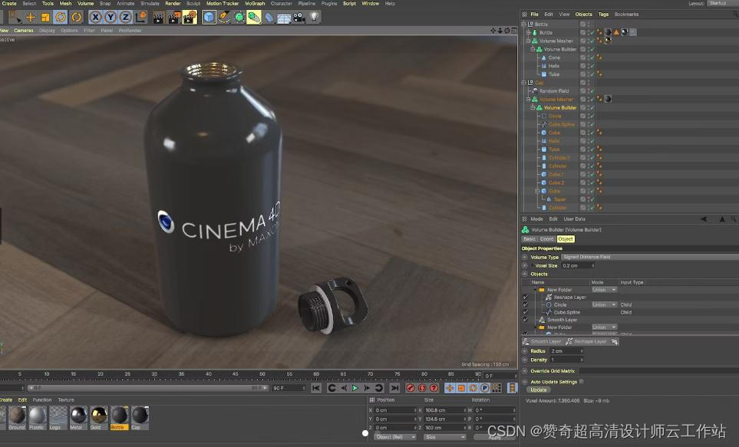Click the Reshape Layer button
Viewport: 739px width, 447px height.
[586, 341]
